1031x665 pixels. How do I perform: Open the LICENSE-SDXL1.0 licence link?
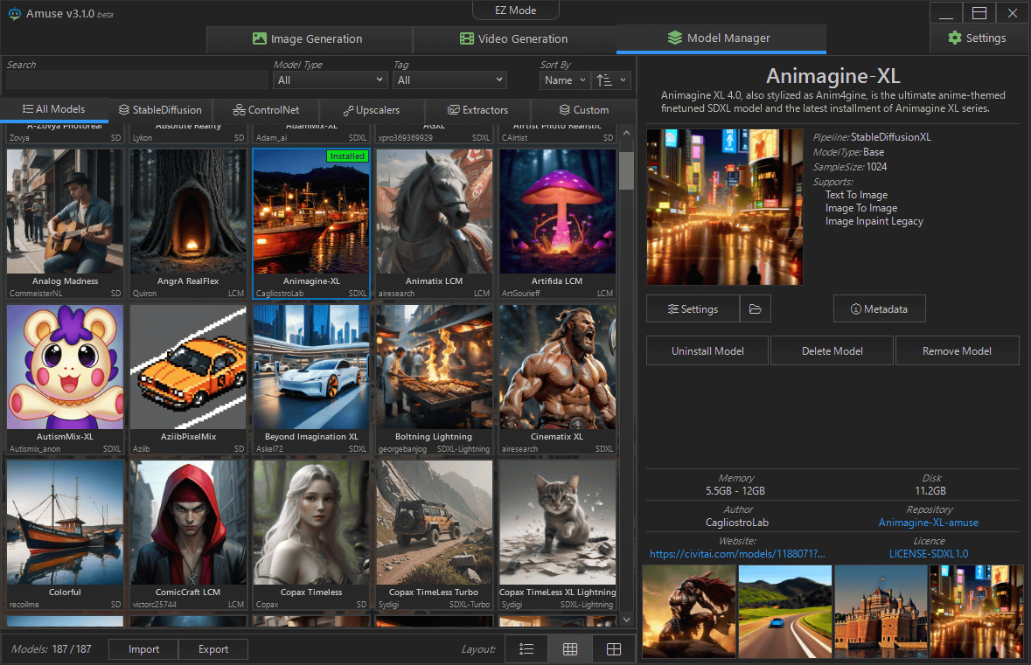pos(929,554)
